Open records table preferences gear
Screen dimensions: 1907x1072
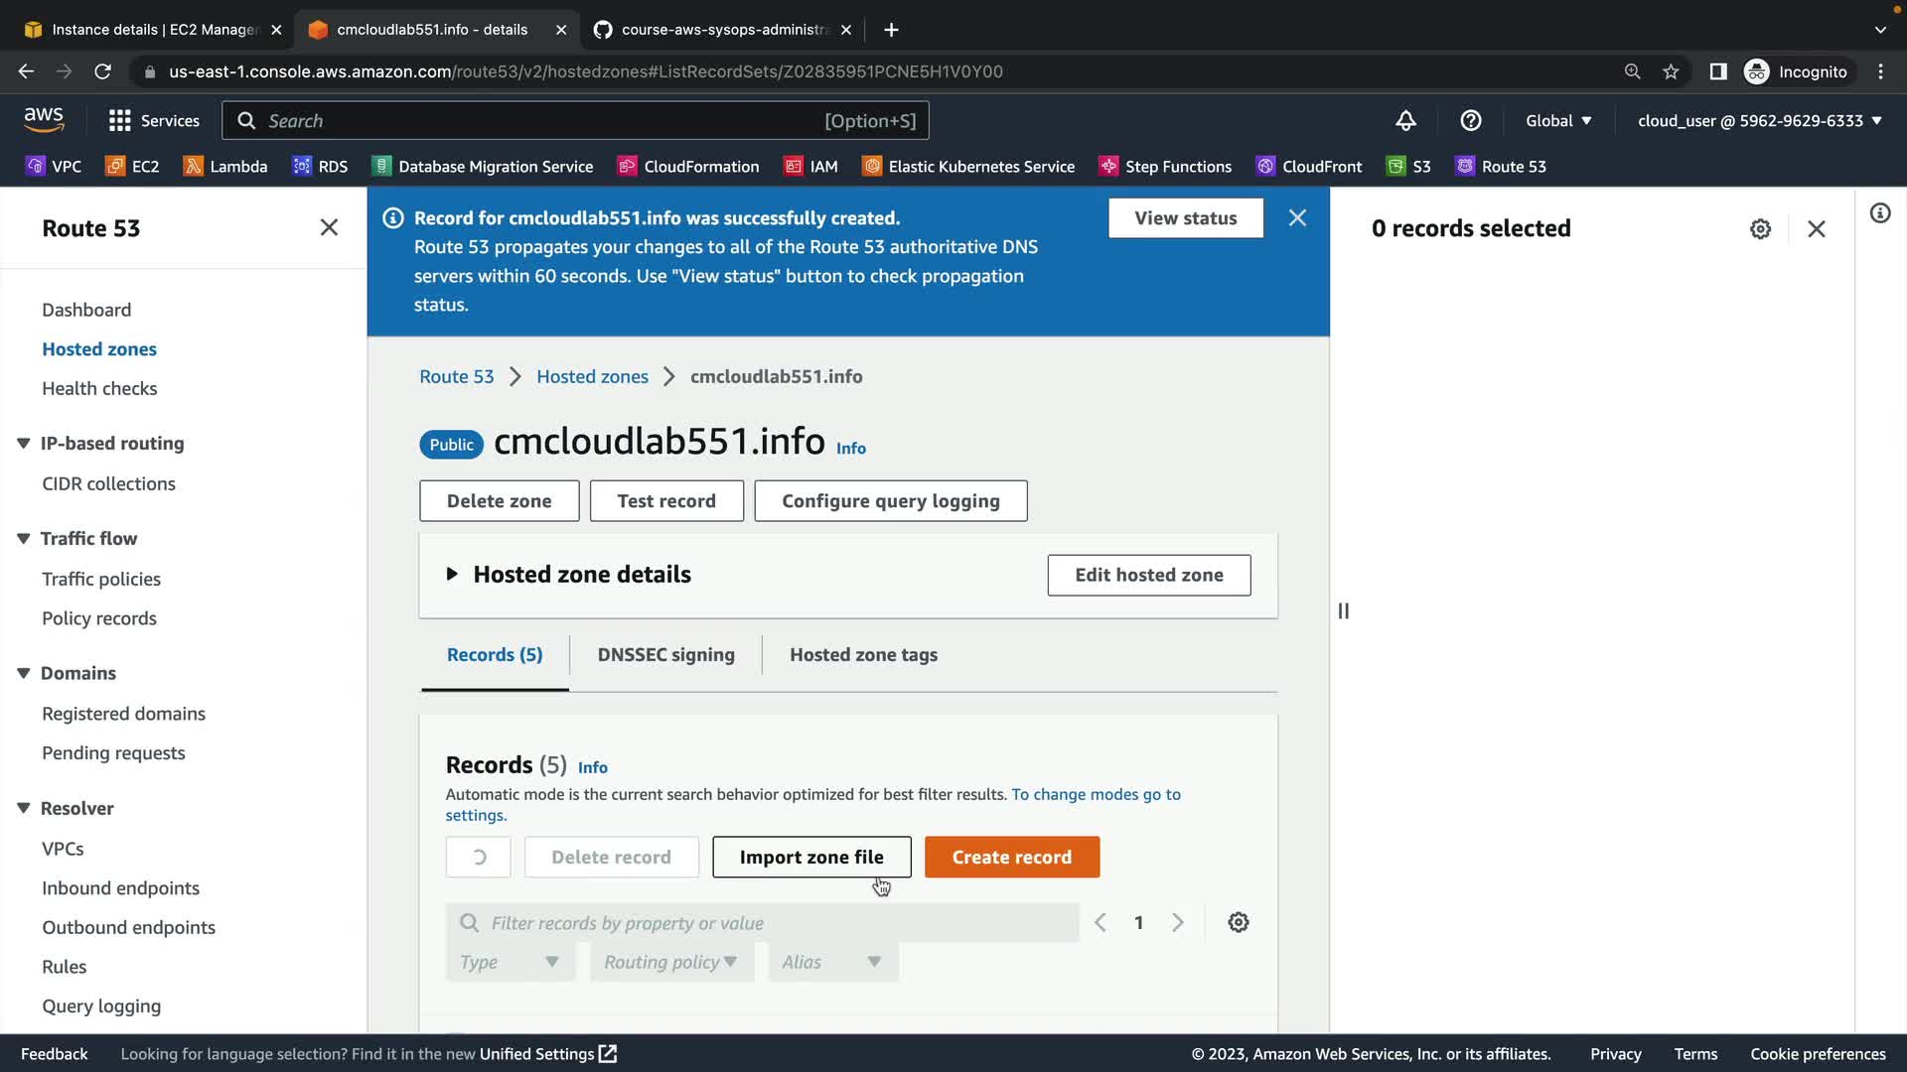coord(1238,922)
